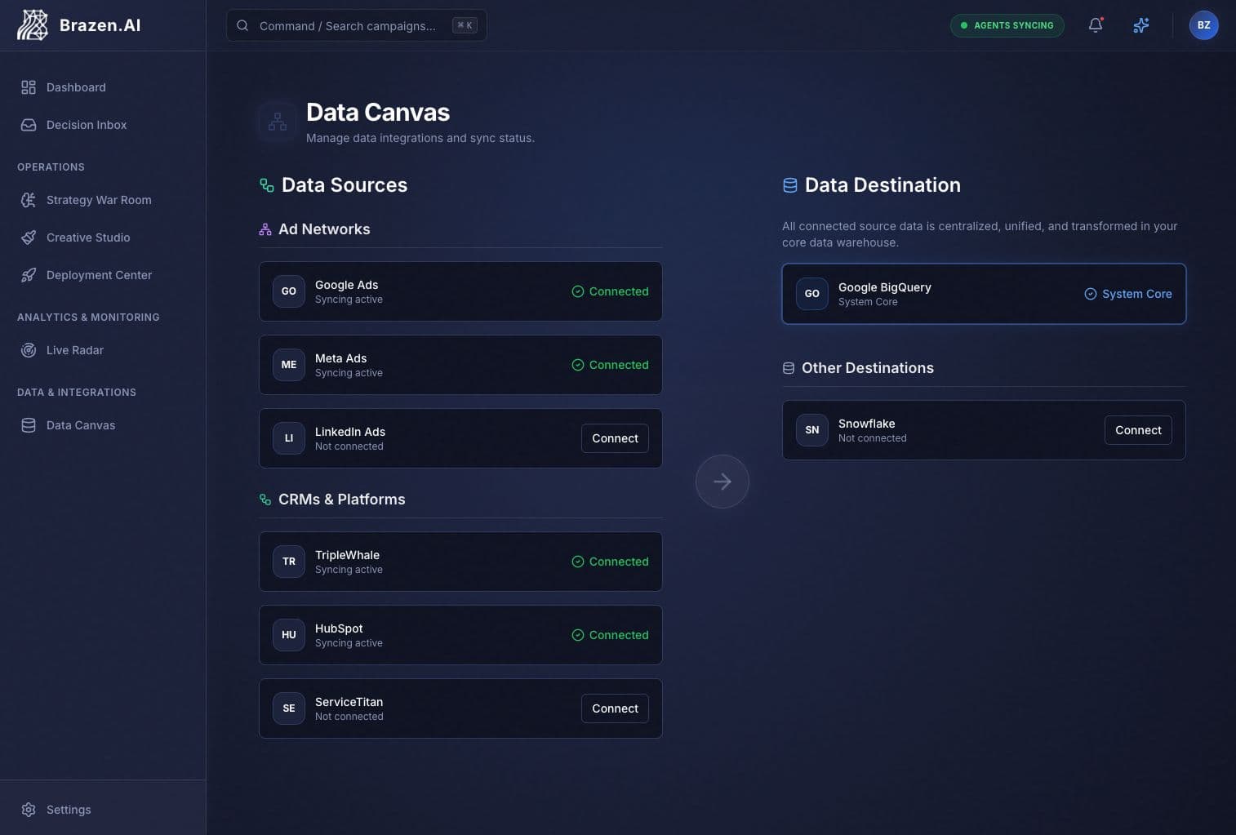The height and width of the screenshot is (835, 1236).
Task: Click the TR badge on TripleWhale
Action: 289,562
